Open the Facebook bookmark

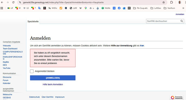[x=119, y=8]
